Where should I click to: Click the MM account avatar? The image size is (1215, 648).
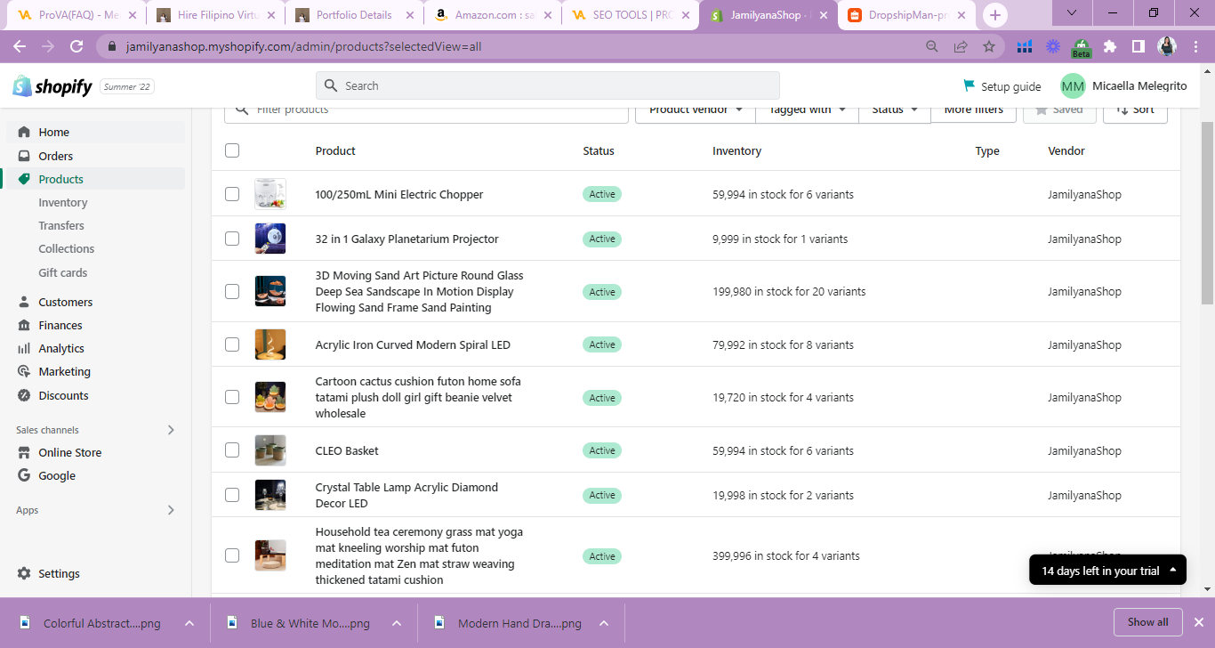1073,86
